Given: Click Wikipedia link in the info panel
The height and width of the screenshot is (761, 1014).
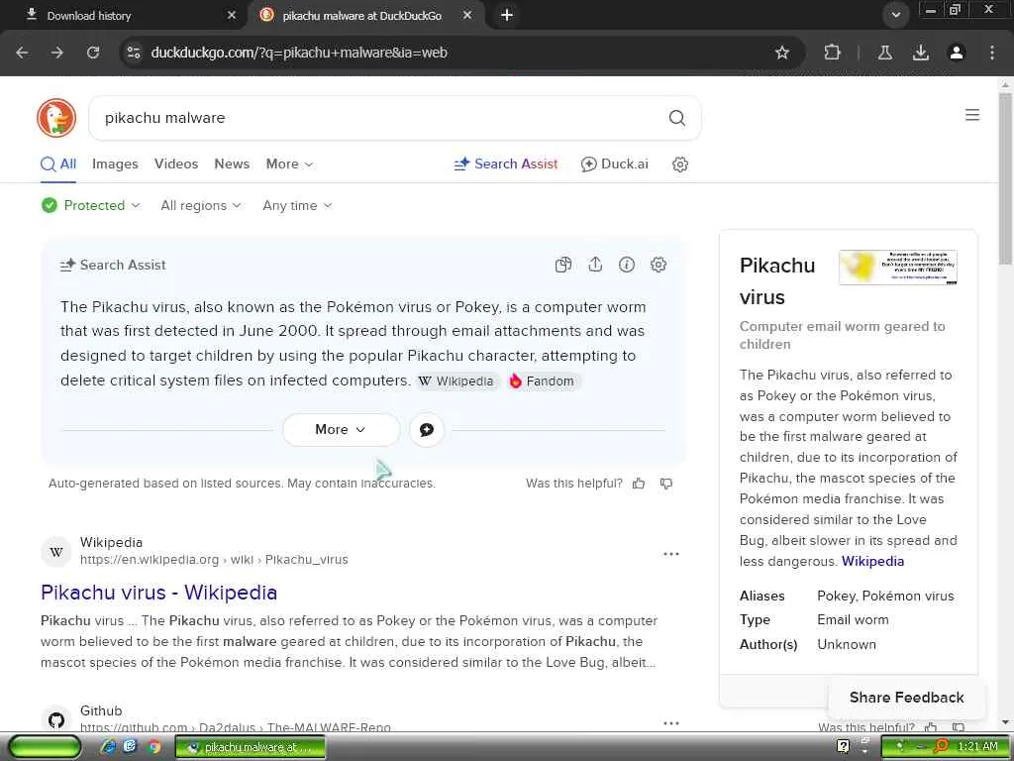Looking at the screenshot, I should 872,561.
